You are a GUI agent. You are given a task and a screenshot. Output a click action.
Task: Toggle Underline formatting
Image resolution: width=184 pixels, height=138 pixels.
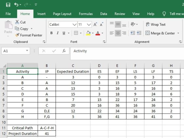click(64, 33)
